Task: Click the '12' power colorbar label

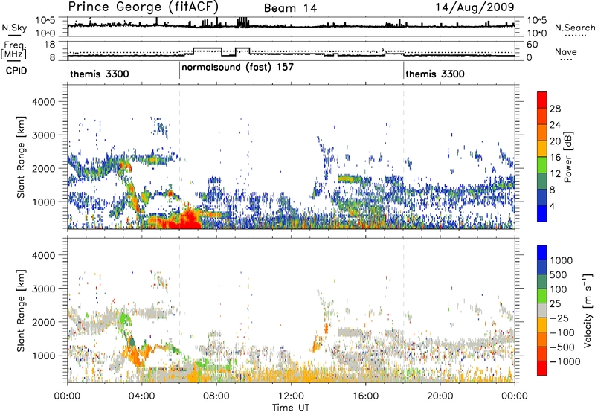Action: click(555, 174)
